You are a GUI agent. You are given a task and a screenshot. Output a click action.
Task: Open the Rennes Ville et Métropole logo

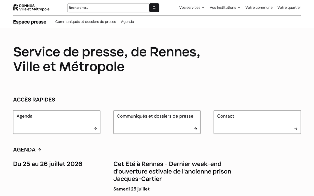tap(31, 8)
